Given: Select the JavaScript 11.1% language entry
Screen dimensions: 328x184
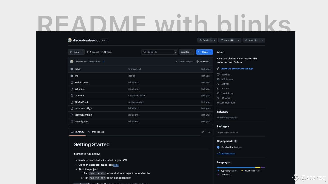Looking at the screenshot, I should coord(251,171).
